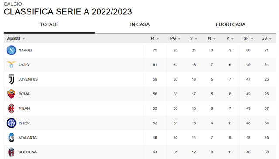The width and height of the screenshot is (279, 159).
Task: Sort by PG column arrow
Action: [x=179, y=39]
